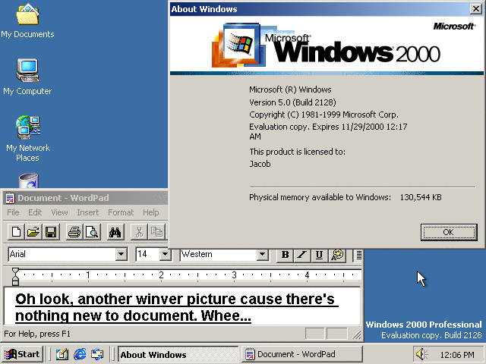Click the paragraph alignment button beside font color

[358, 255]
